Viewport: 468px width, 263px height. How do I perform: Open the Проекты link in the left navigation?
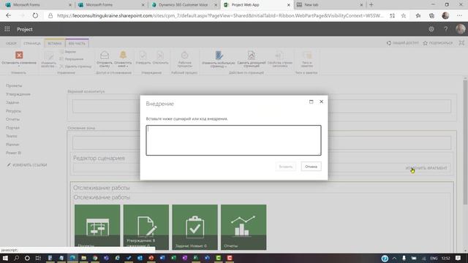[x=14, y=85]
